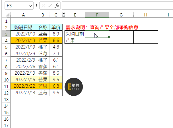Select row 16 header
The height and width of the screenshot is (128, 173).
click(x=6, y=119)
